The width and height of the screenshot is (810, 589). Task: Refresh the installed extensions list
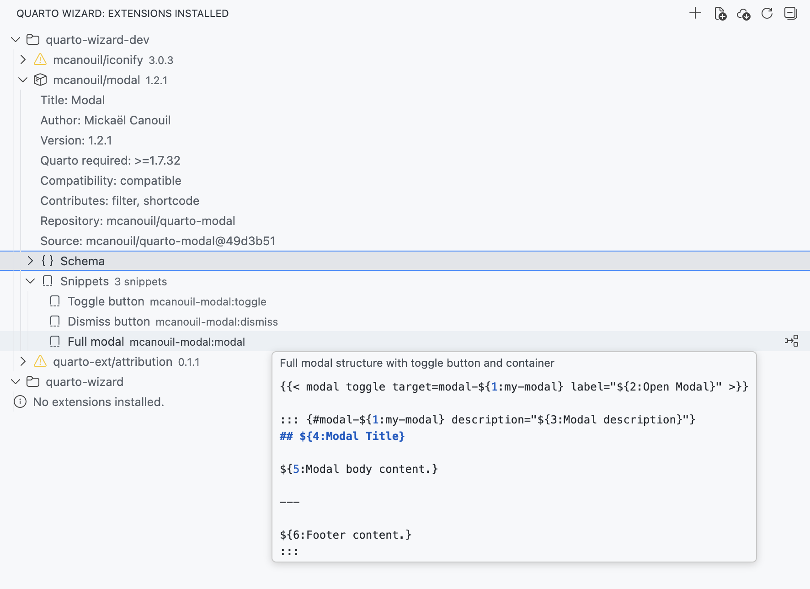tap(767, 13)
